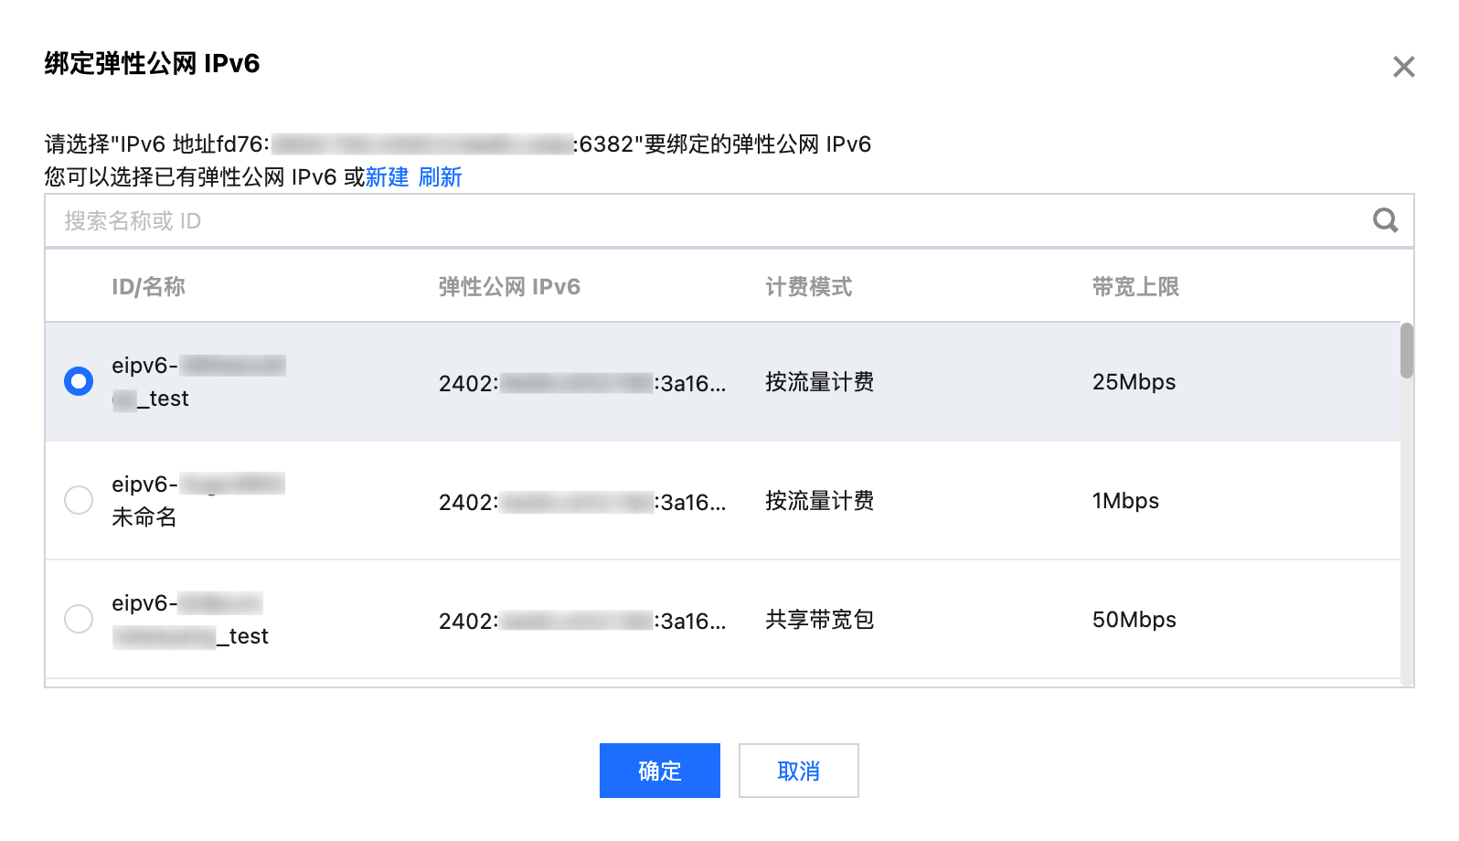Click the 未命名 name text
1459x841 pixels.
point(144,517)
